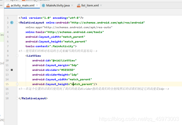This screenshot has width=182, height=125.
Task: Click the XML file icon on activity_main.xml tab
Action: pos(8,6)
